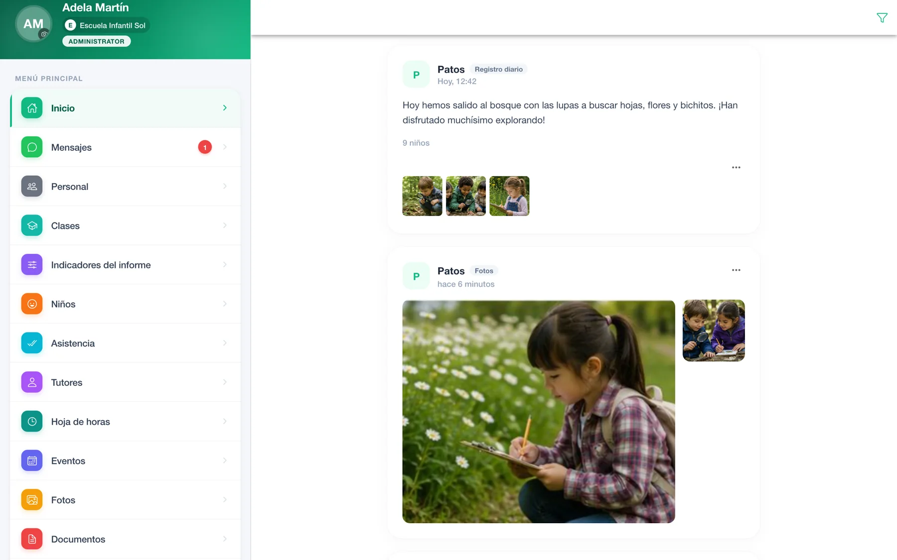Click the Mensajes chat bubble icon

(32, 147)
